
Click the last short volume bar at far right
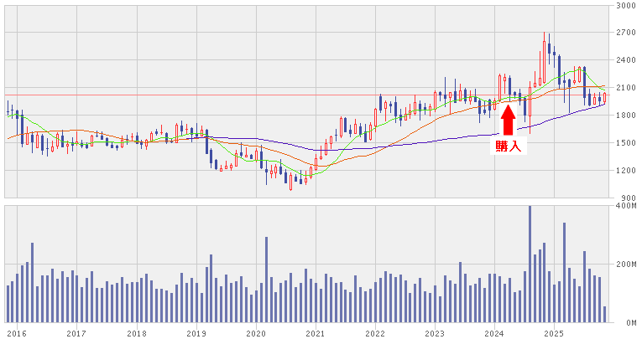pyautogui.click(x=604, y=314)
